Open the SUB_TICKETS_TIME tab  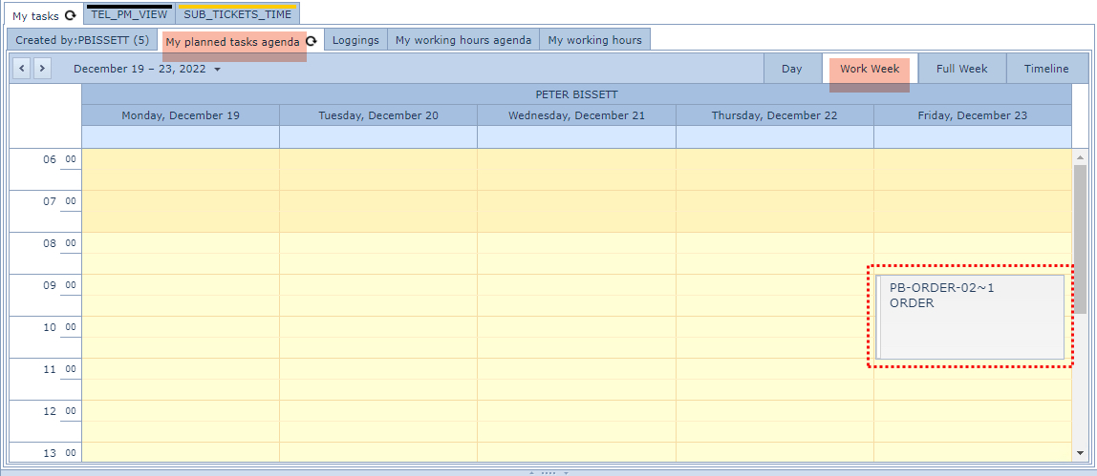click(x=237, y=14)
